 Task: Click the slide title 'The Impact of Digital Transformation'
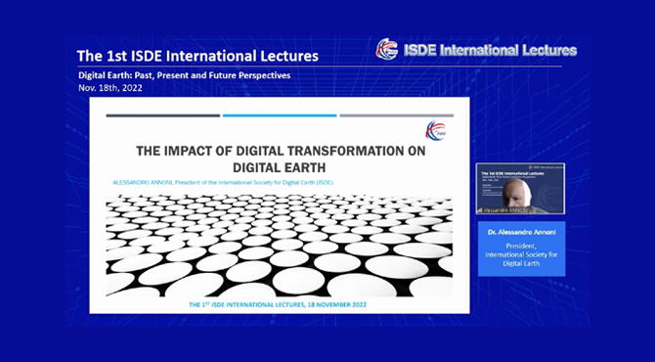(x=281, y=151)
